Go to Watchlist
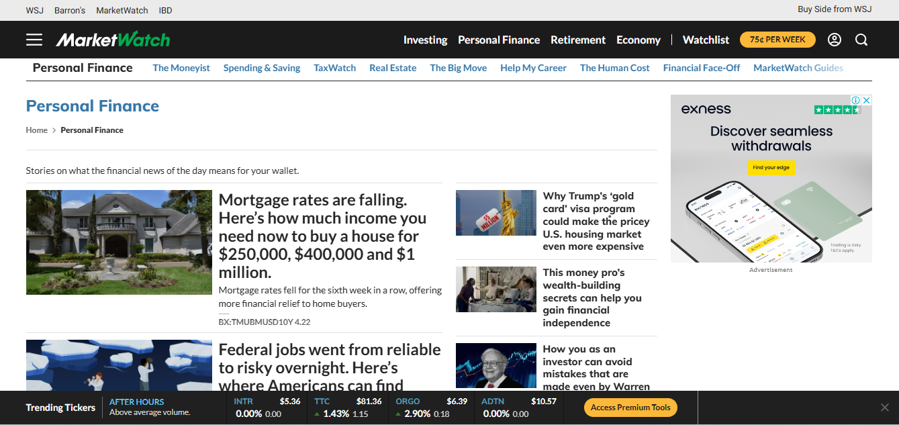The width and height of the screenshot is (899, 425). point(706,40)
